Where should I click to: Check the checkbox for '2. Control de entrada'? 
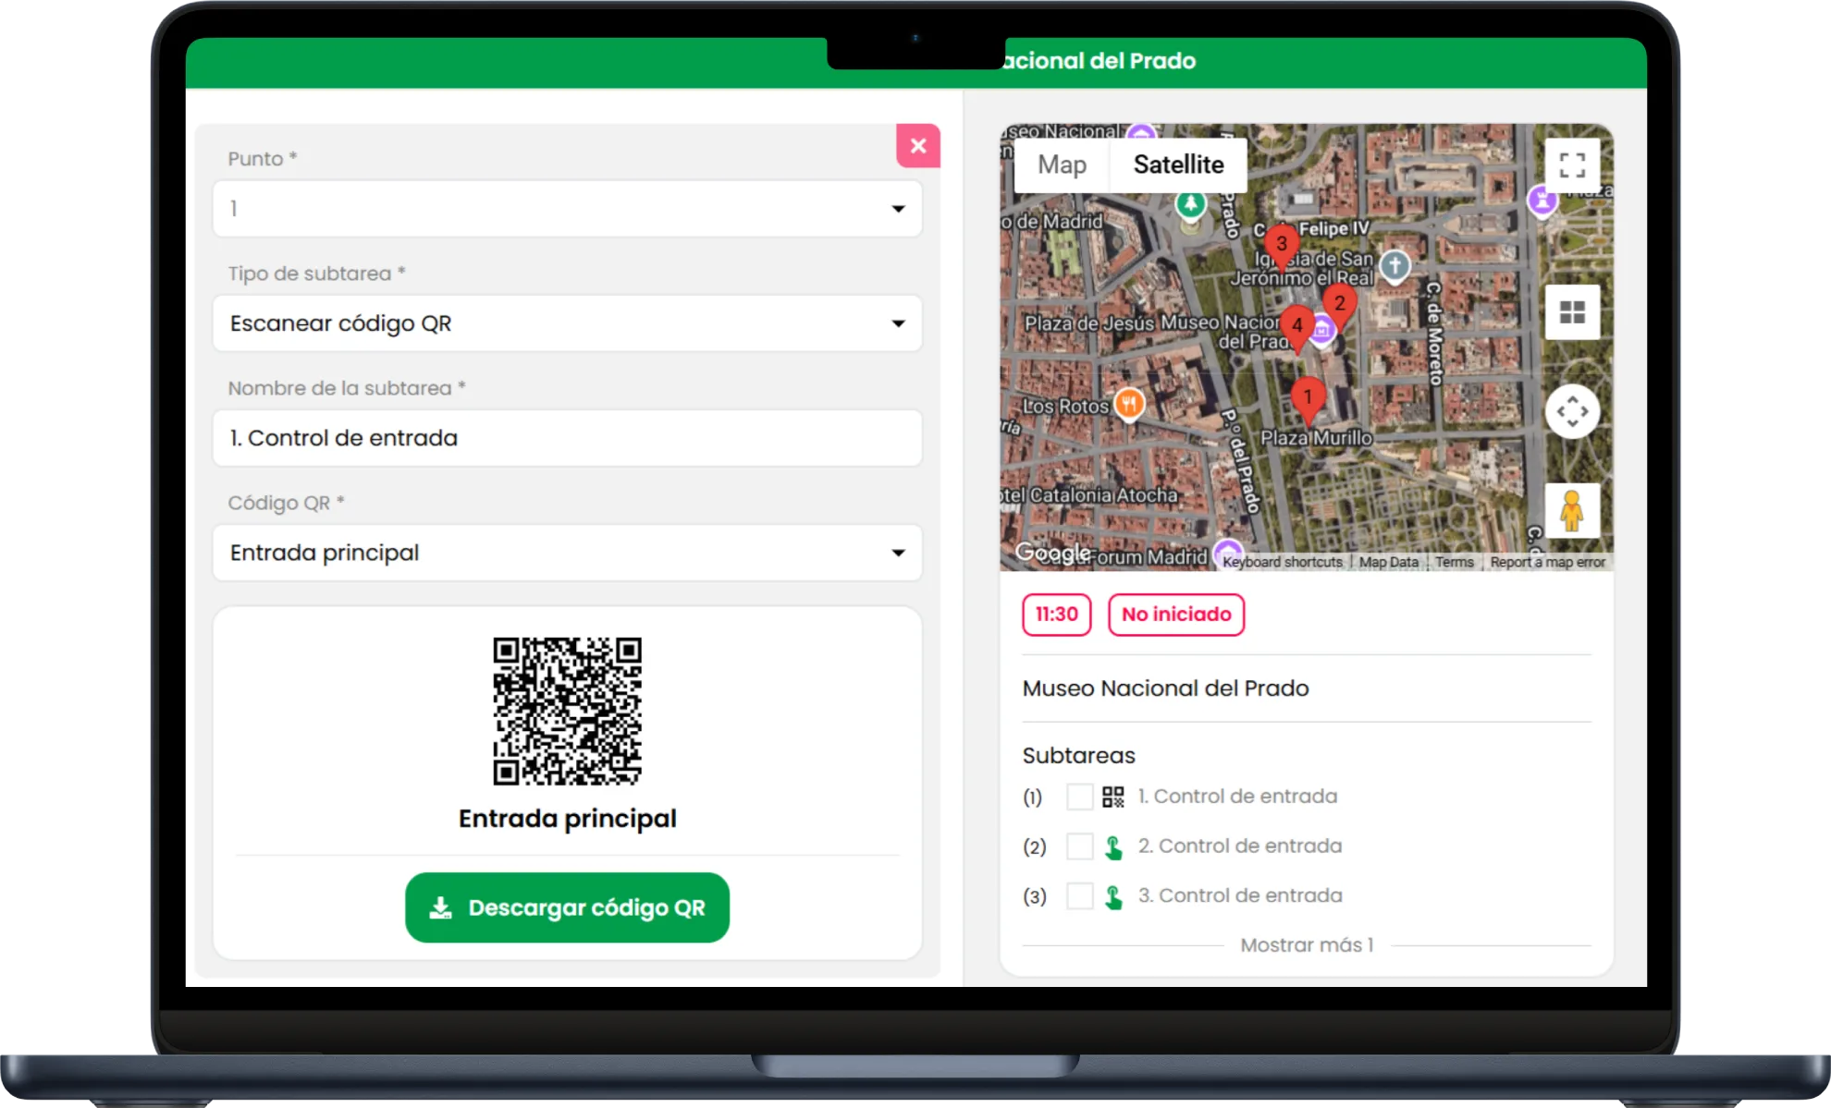(1079, 846)
